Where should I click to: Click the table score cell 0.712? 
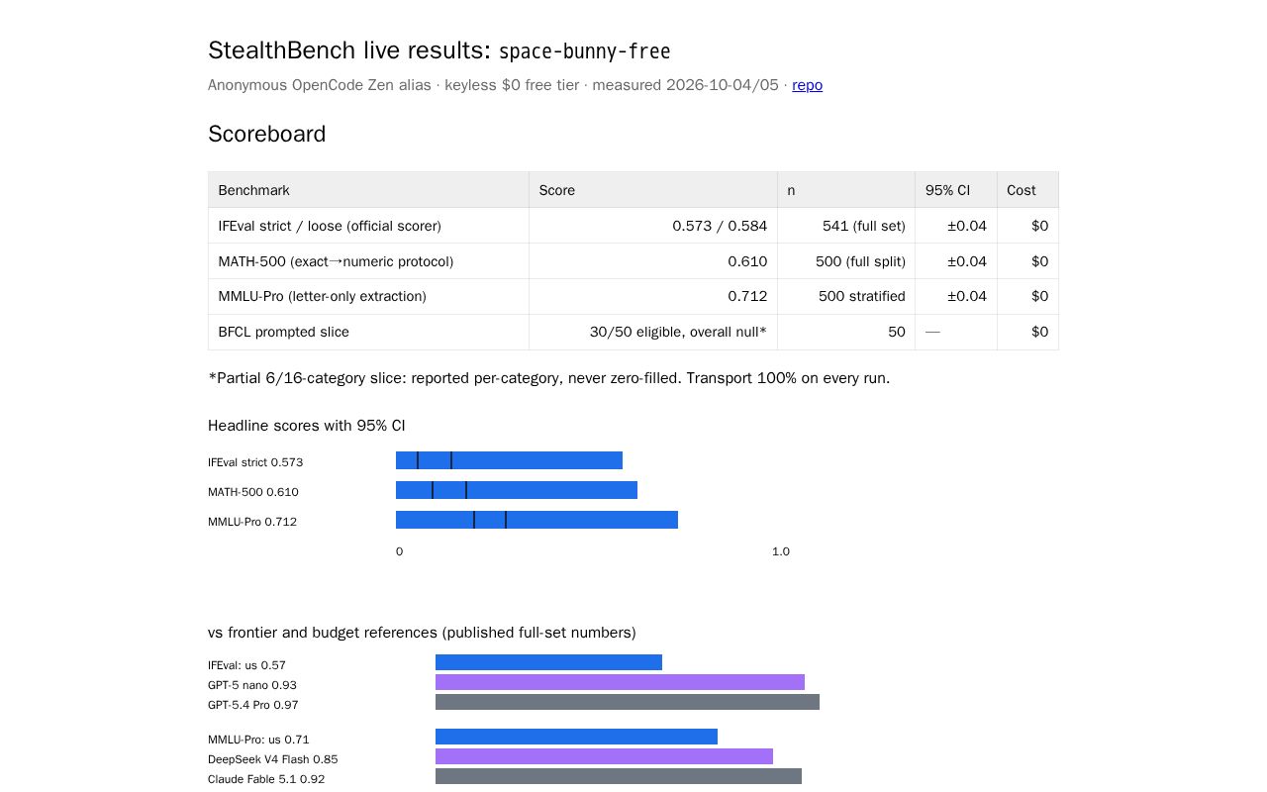(653, 297)
